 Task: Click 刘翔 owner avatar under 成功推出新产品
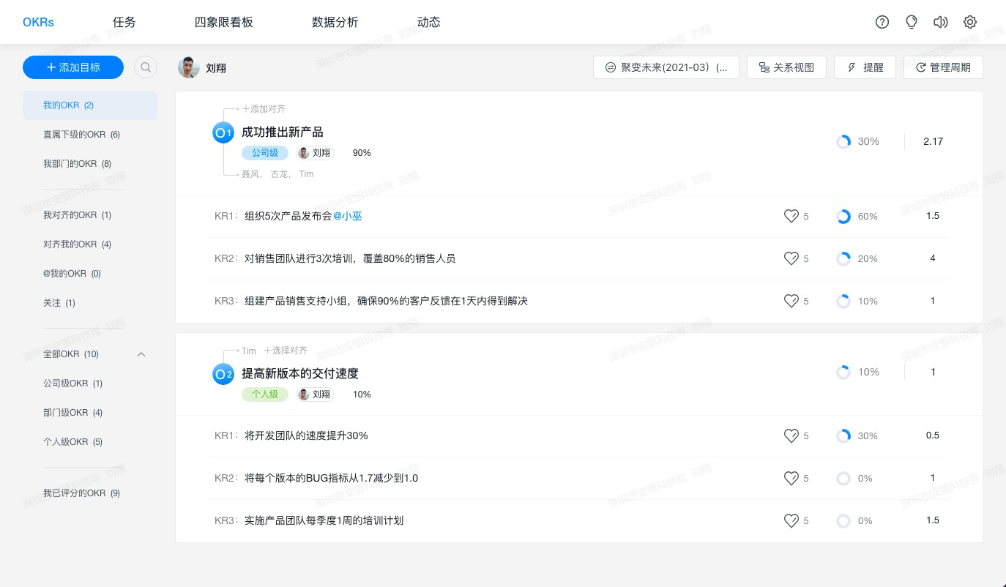[x=303, y=153]
